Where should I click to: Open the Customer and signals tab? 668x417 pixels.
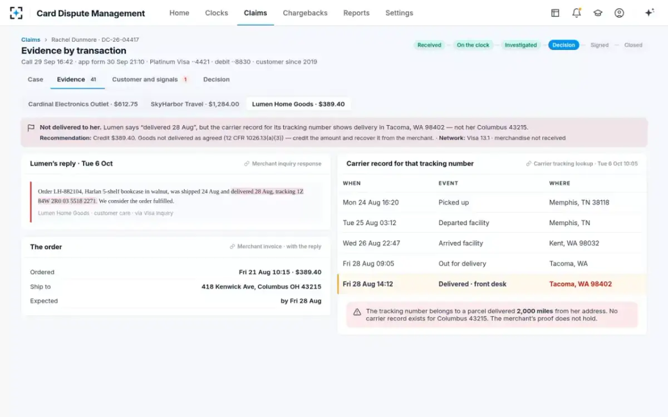[x=150, y=80]
